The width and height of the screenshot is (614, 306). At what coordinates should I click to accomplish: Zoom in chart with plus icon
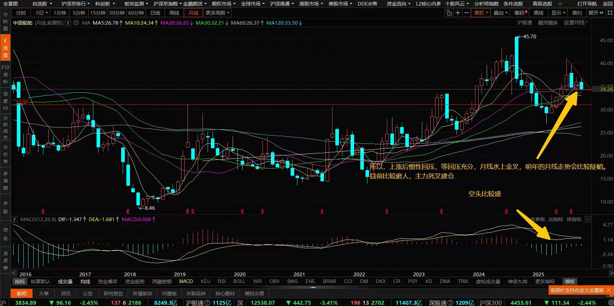[458, 13]
